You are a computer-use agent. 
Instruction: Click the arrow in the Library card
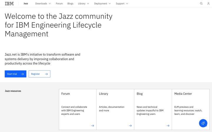130,126
